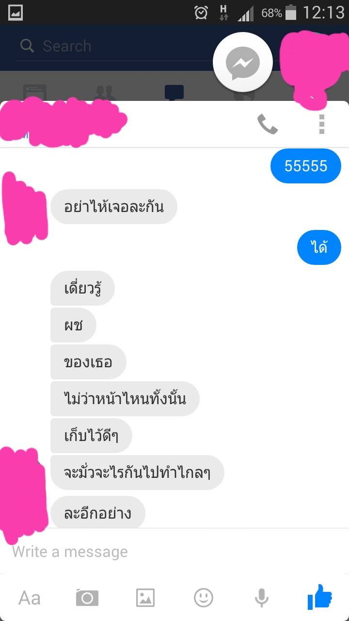Screen dimensions: 349x621
Task: Open the screenshot notification in status bar
Action: tap(16, 12)
